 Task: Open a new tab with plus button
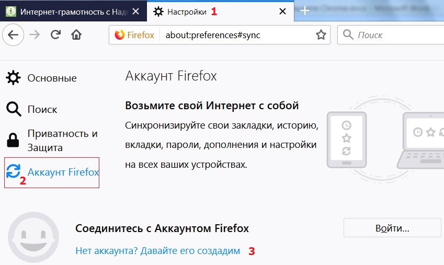(x=305, y=11)
